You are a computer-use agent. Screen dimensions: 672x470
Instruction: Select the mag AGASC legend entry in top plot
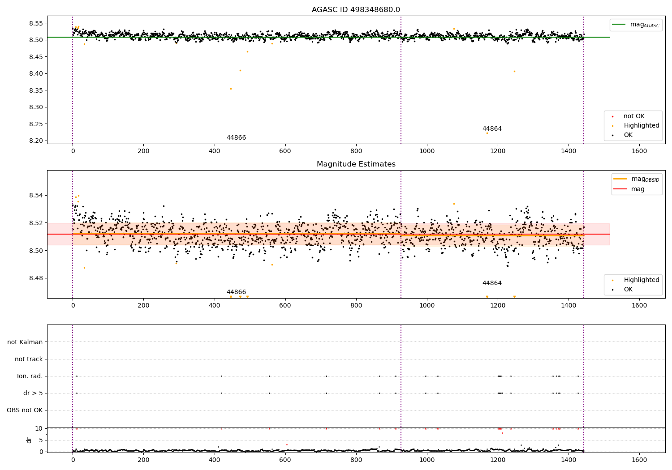[x=636, y=25]
